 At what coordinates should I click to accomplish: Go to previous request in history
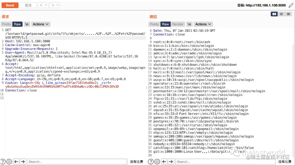coord(41,5)
